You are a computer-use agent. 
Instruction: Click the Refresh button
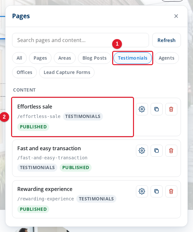[x=167, y=40]
